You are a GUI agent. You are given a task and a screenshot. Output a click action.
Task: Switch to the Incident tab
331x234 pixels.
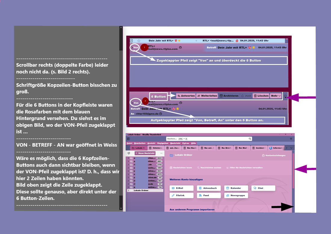pos(259,148)
